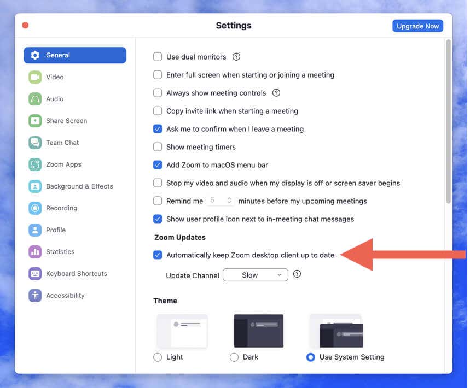The height and width of the screenshot is (388, 470).
Task: Open the Update Channel dropdown
Action: pyautogui.click(x=255, y=274)
